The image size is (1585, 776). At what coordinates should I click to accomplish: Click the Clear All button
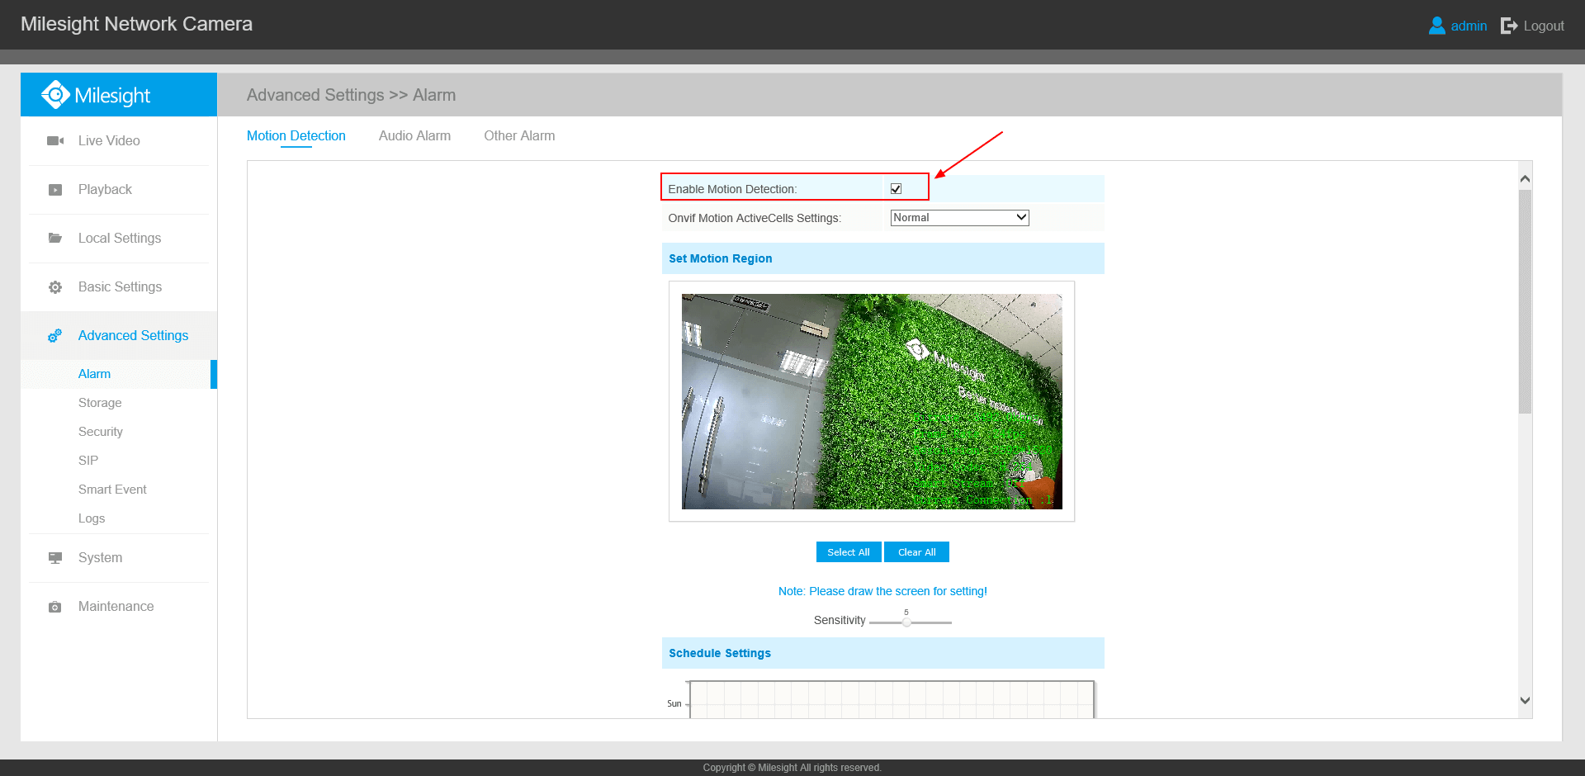pyautogui.click(x=916, y=551)
